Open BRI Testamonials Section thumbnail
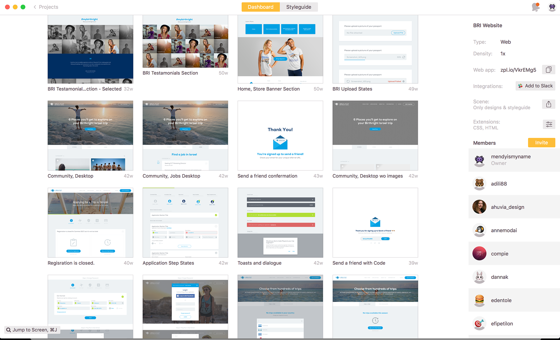The width and height of the screenshot is (560, 340). click(185, 41)
